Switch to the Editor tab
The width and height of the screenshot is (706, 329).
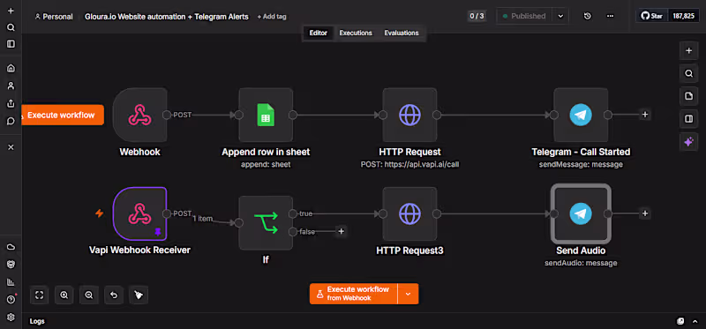tap(319, 33)
